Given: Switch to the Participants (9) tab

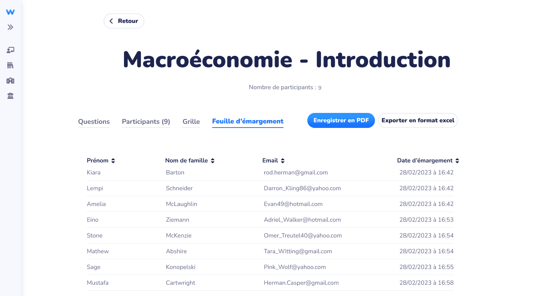Looking at the screenshot, I should (146, 122).
